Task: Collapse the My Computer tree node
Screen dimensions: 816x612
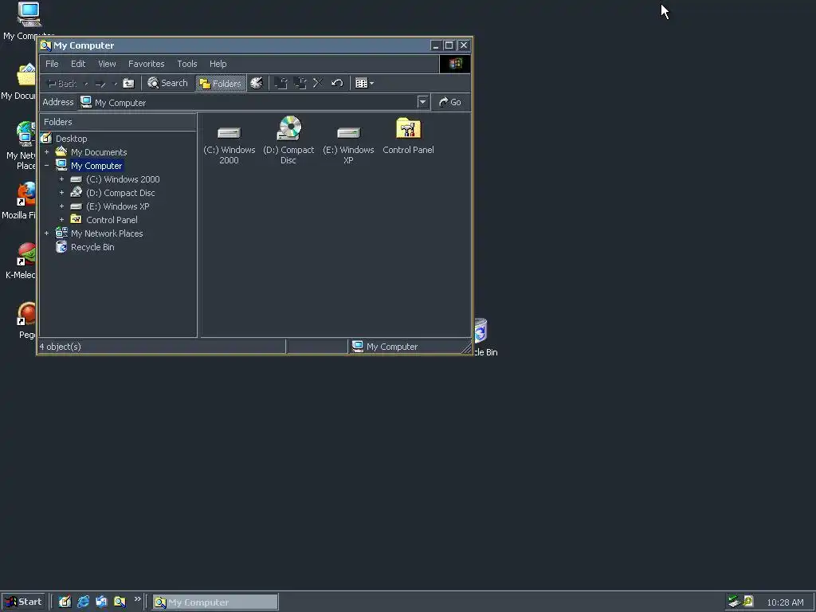Action: tap(46, 166)
